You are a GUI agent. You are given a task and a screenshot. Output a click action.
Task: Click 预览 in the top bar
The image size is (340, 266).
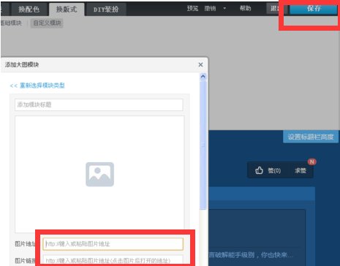click(192, 9)
